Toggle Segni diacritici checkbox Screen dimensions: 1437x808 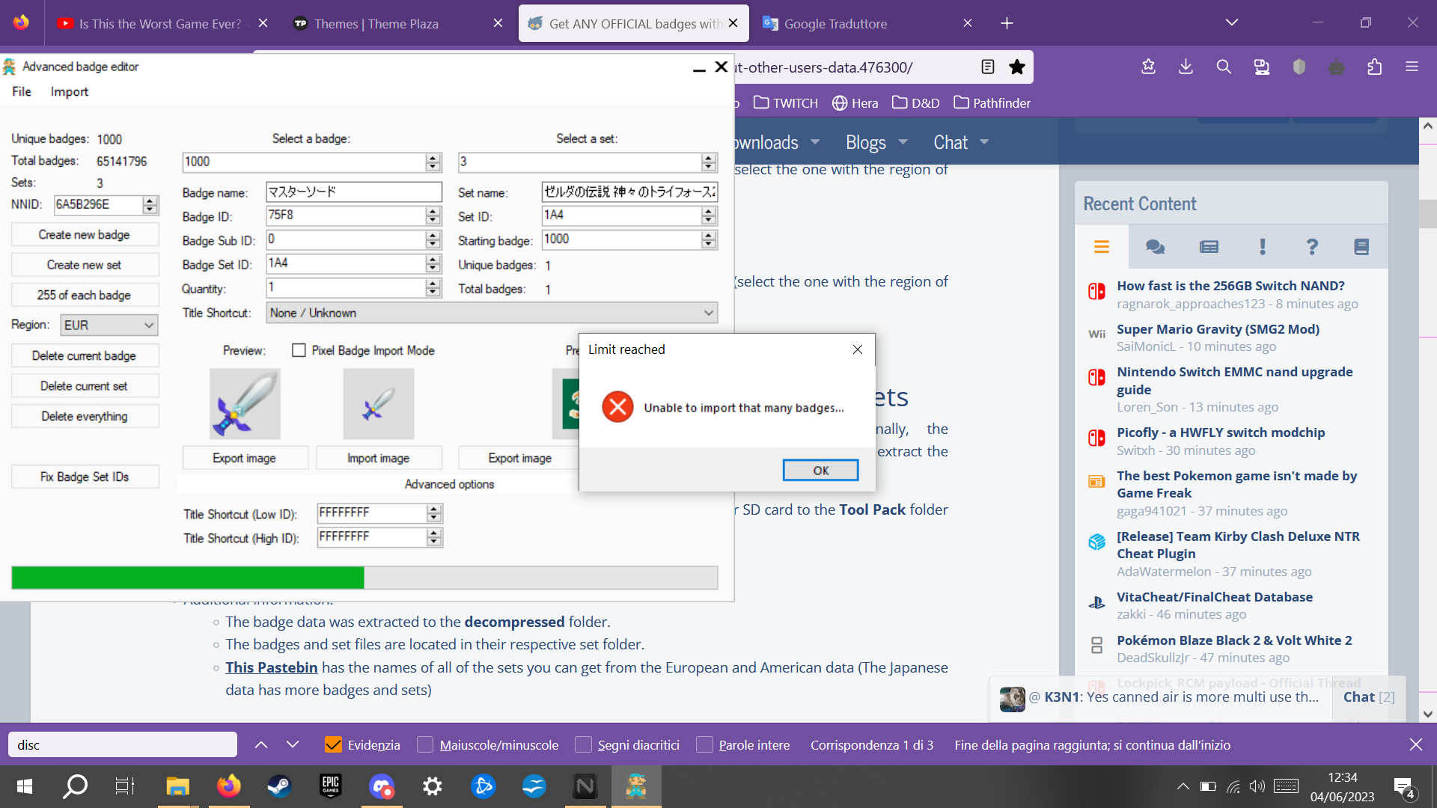tap(583, 744)
